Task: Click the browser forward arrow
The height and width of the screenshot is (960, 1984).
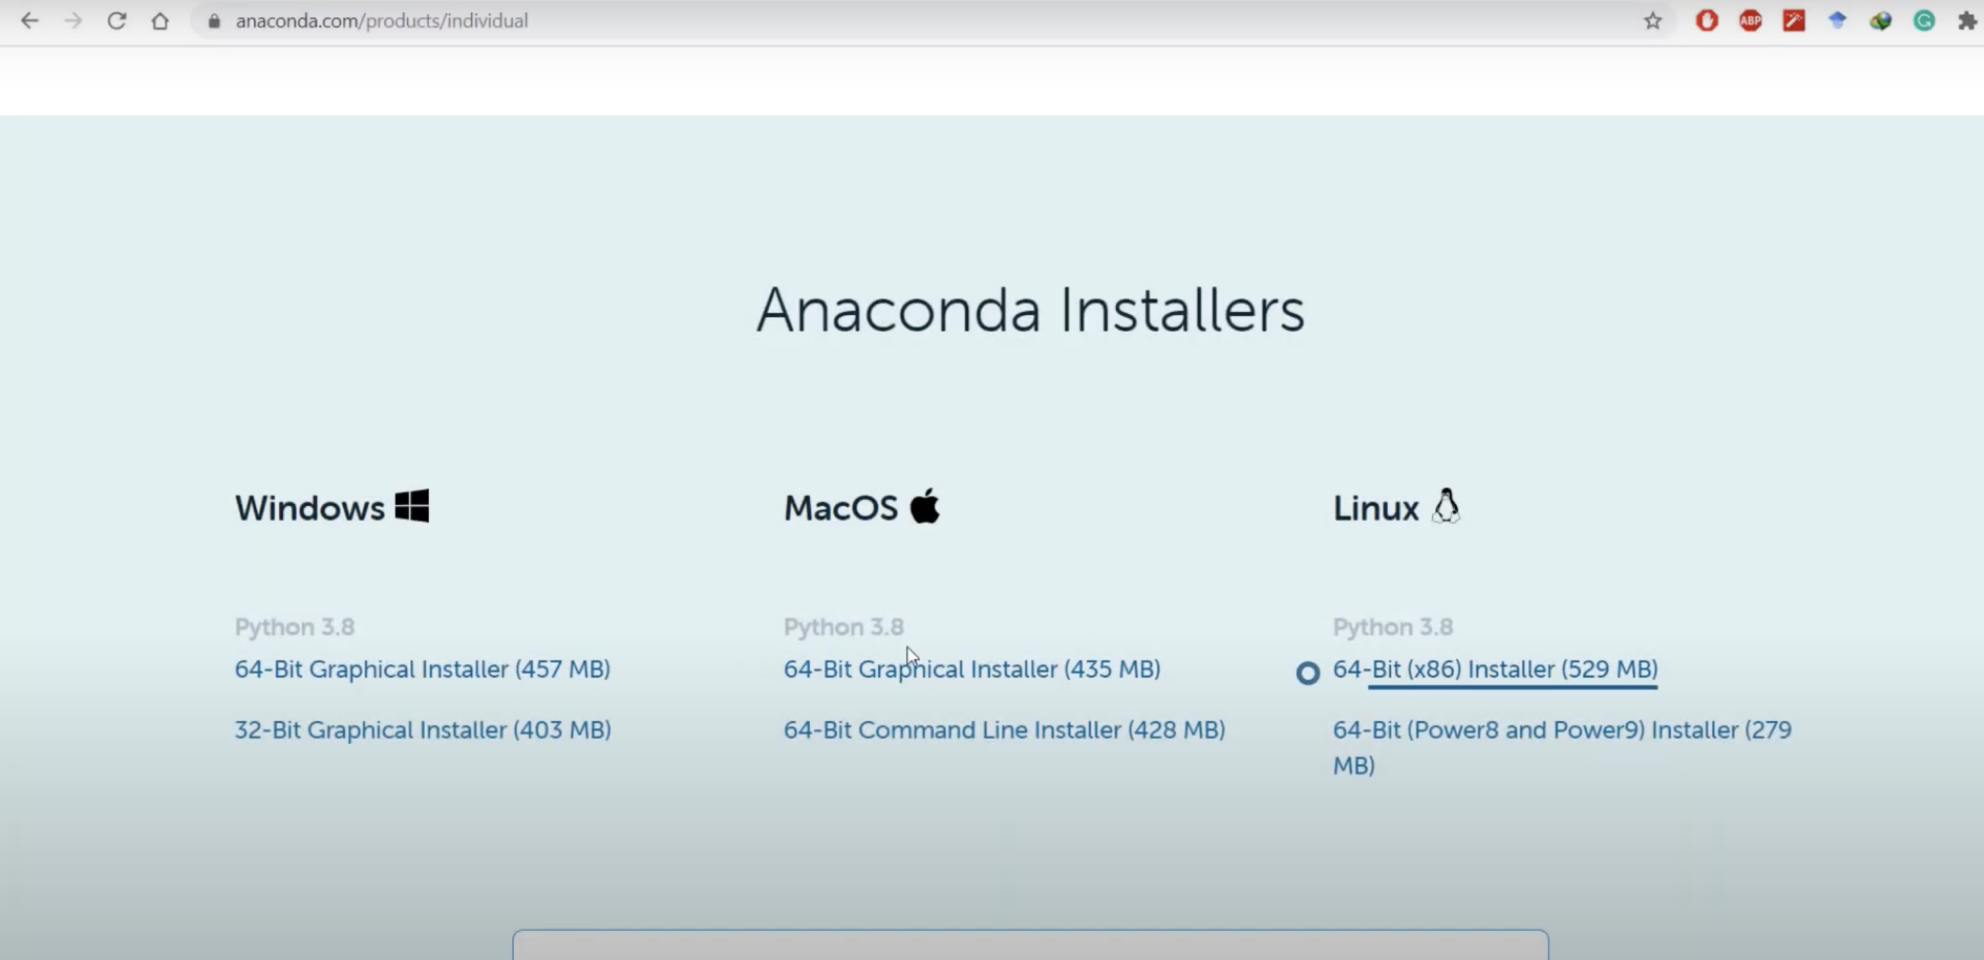Action: pos(73,21)
